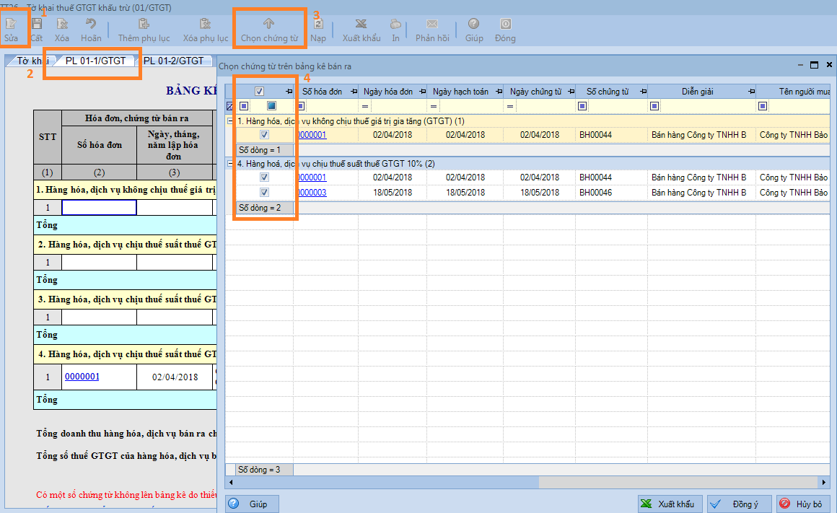The height and width of the screenshot is (513, 837).
Task: Click the Sửa edit icon
Action: click(x=11, y=24)
